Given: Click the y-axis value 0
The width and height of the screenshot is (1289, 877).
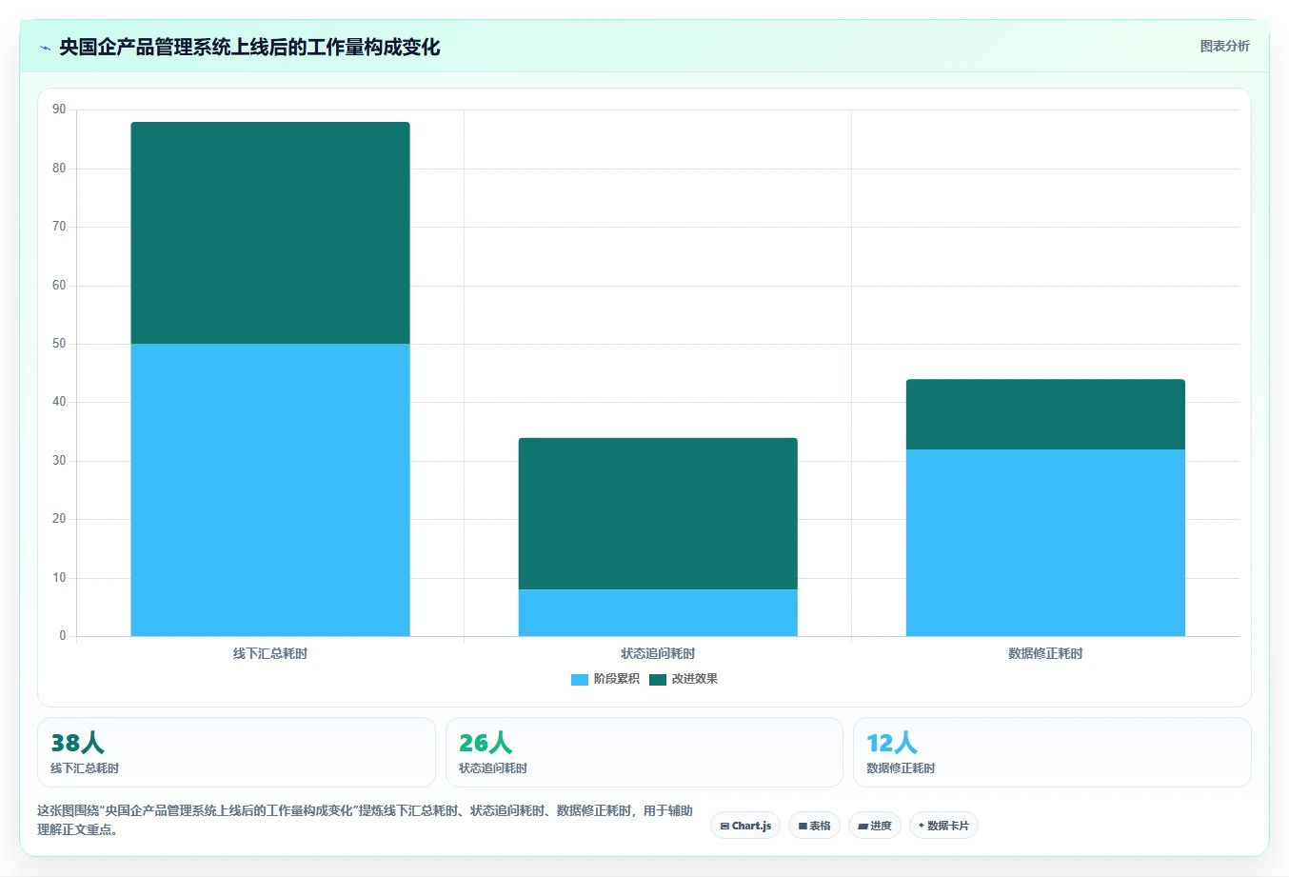Looking at the screenshot, I should click(63, 636).
